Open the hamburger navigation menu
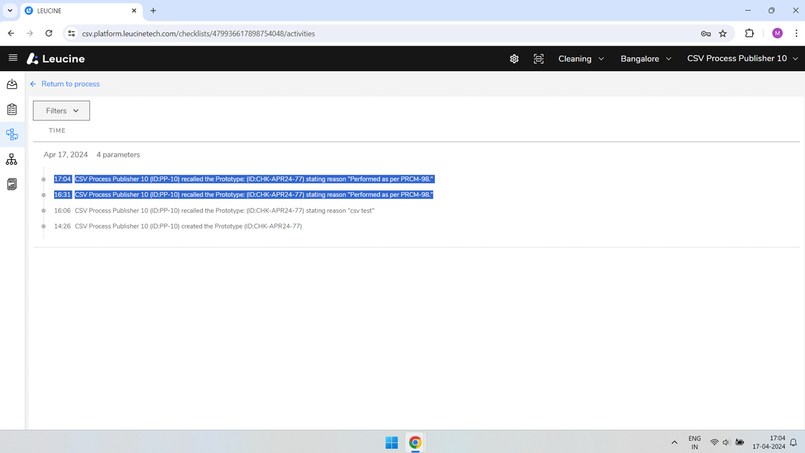Viewport: 805px width, 453px height. point(13,58)
